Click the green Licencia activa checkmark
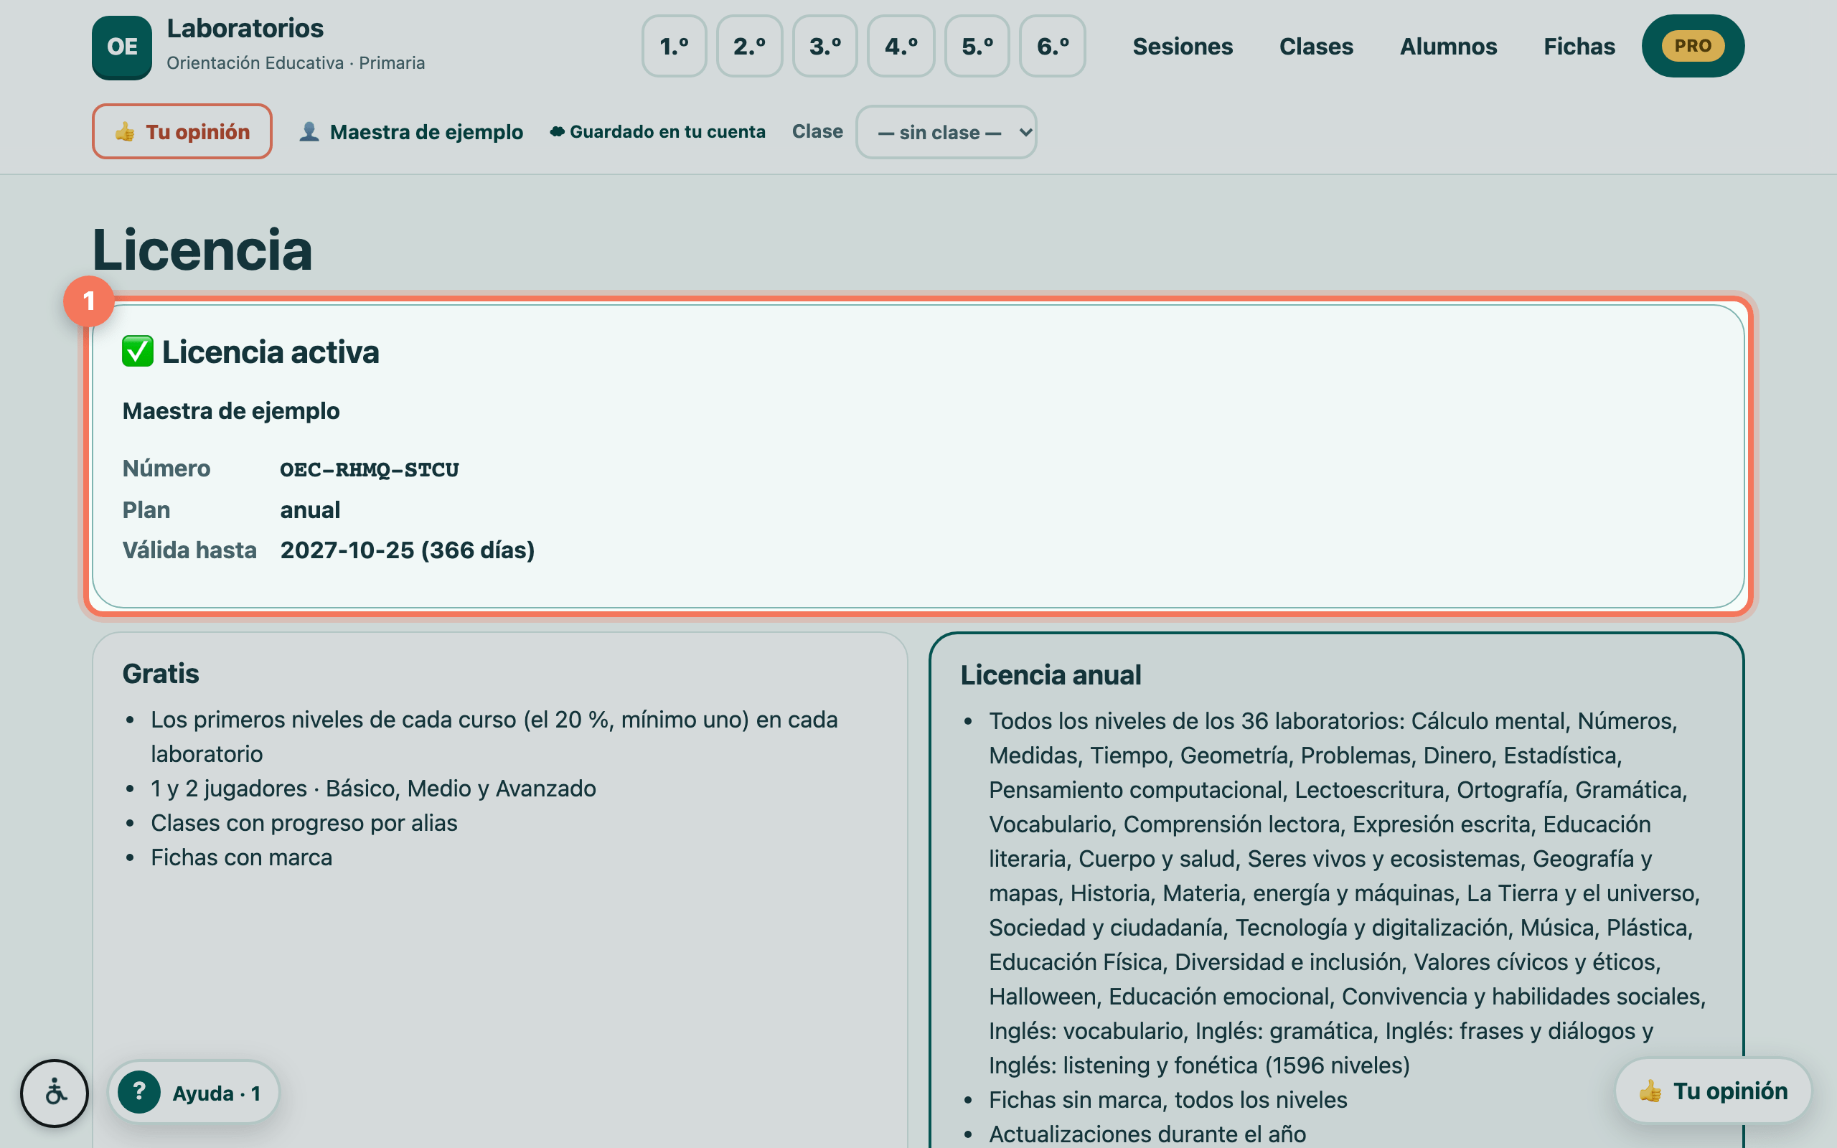 pyautogui.click(x=137, y=352)
